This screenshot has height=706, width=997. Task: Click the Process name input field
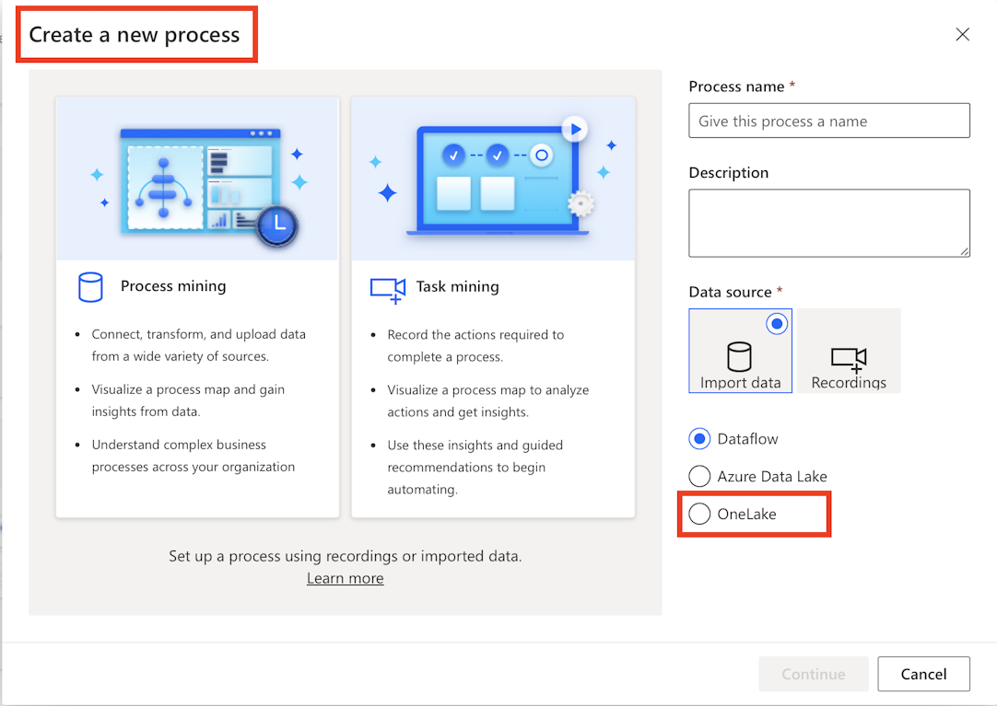coord(829,121)
